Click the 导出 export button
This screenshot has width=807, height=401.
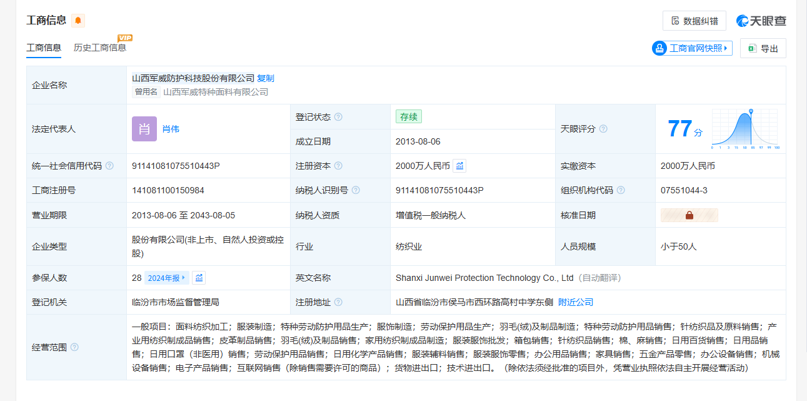pyautogui.click(x=763, y=48)
